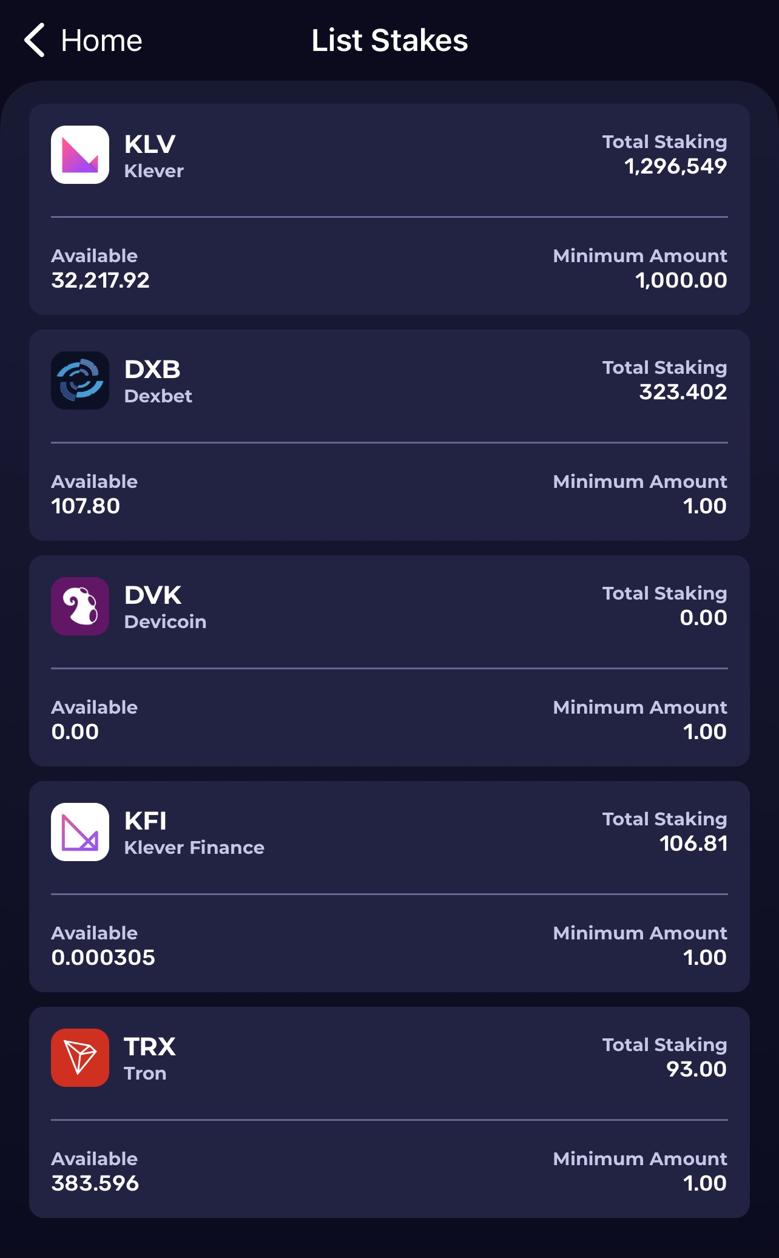Tap KLV minimum amount 1,000.00
779x1258 pixels.
(681, 280)
